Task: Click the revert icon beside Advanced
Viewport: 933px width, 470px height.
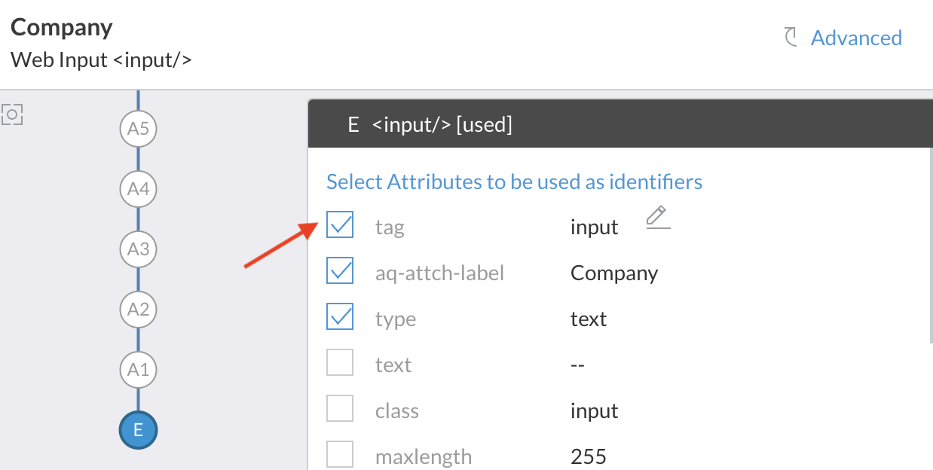Action: coord(790,37)
